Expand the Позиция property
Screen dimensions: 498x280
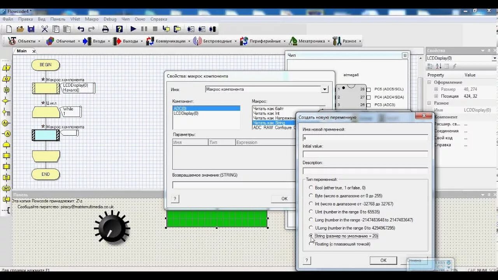click(x=436, y=96)
